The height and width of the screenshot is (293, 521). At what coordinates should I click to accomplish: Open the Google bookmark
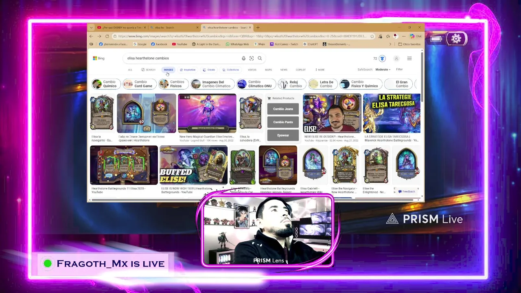pos(140,44)
